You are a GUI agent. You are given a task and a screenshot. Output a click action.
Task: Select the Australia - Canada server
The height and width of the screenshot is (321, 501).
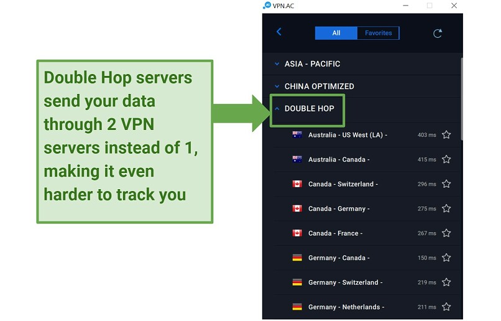[367, 159]
